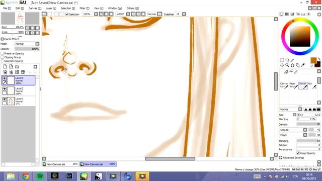Click the navigator preview thumbnail

tap(20, 19)
